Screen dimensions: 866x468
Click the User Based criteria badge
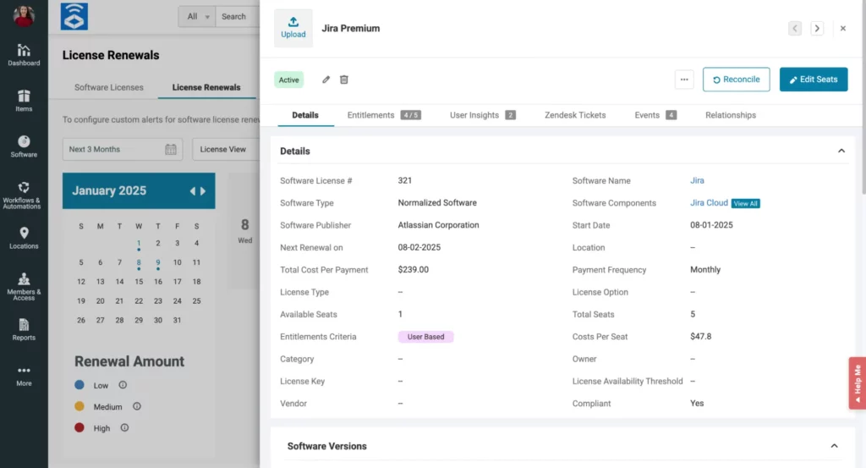coord(426,337)
